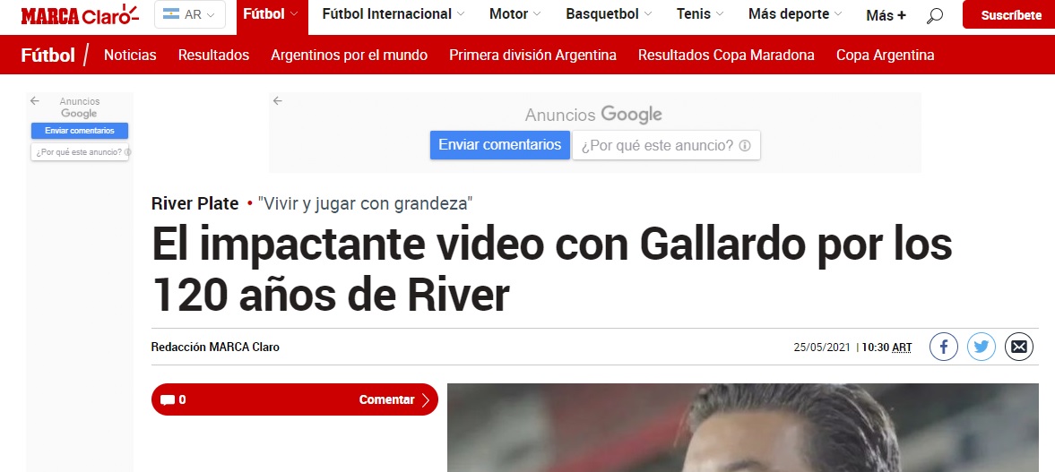Screen dimensions: 1055x472
Task: Click Enviar comentarios in banner ad
Action: [x=500, y=144]
